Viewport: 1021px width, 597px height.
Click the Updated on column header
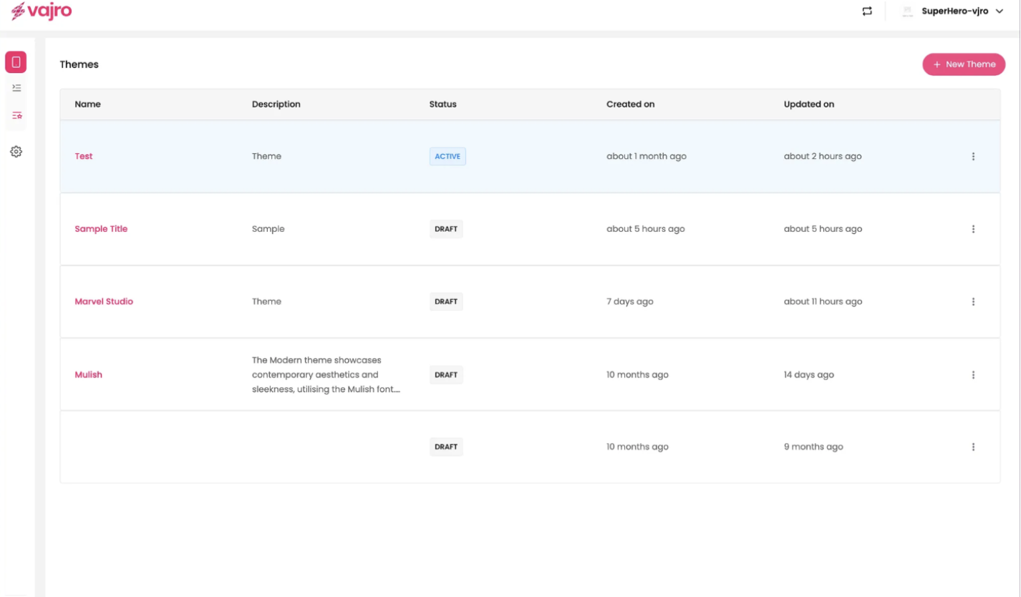tap(808, 105)
